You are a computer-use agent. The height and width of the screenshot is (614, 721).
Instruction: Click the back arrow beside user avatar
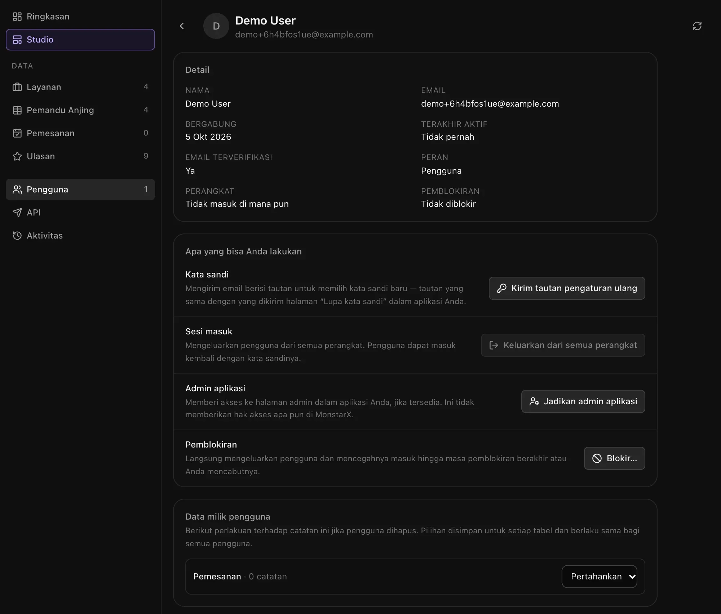[182, 26]
